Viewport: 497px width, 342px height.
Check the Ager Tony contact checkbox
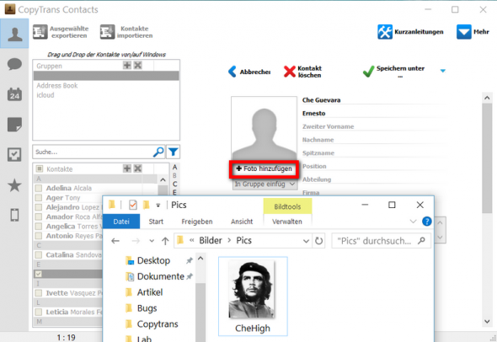(x=39, y=197)
